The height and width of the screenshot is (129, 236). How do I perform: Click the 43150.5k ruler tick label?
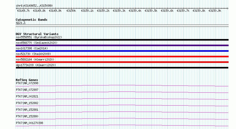pos(151,11)
